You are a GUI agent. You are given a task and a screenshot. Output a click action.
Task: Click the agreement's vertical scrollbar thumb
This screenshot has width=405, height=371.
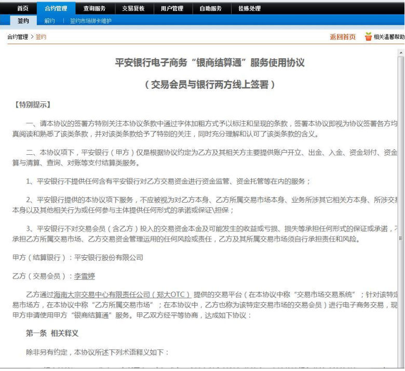click(400, 237)
